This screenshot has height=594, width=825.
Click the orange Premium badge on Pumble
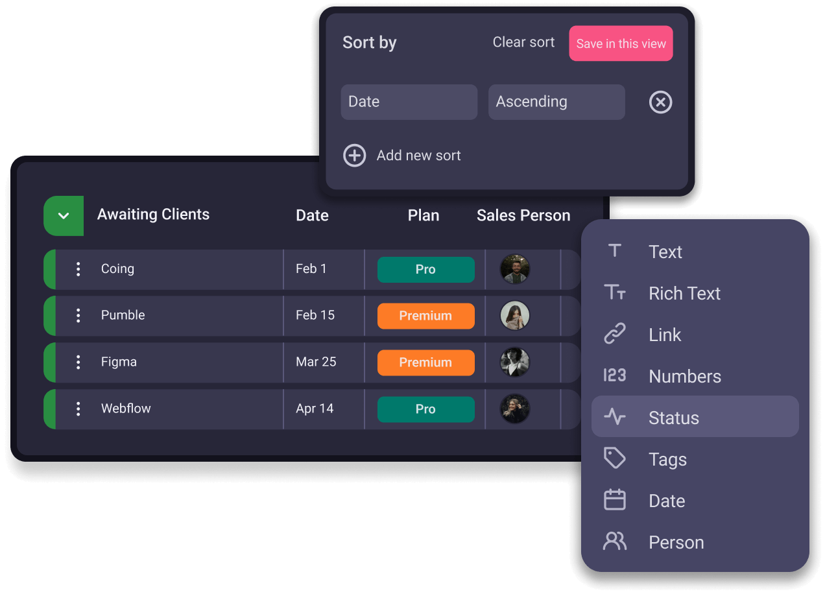tap(425, 316)
